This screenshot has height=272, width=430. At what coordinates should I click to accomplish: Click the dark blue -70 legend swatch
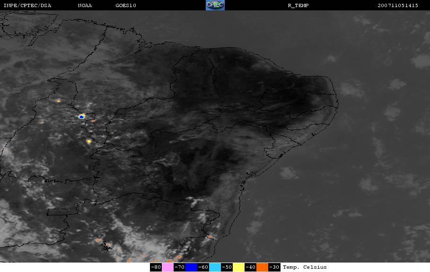pyautogui.click(x=192, y=267)
